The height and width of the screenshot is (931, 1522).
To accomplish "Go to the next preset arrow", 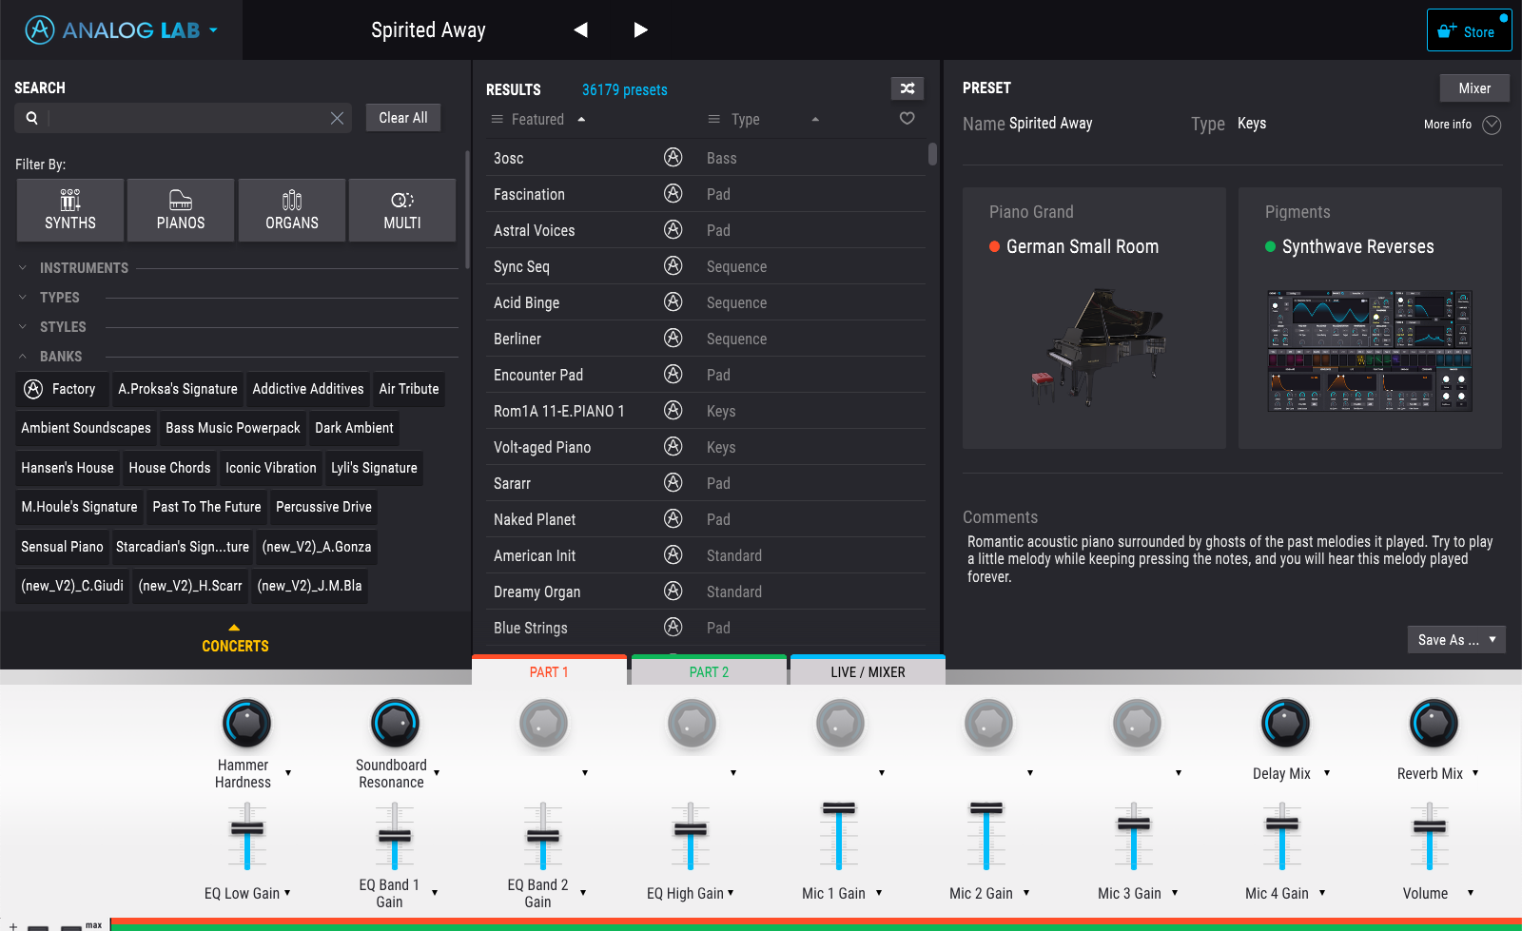I will (640, 30).
